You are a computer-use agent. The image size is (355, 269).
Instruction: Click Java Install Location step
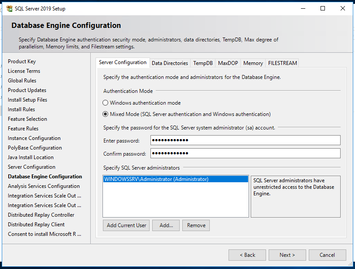point(31,157)
